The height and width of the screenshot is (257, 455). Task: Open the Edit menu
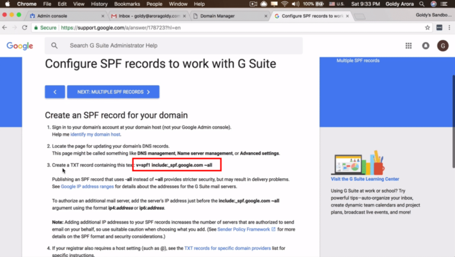point(62,4)
